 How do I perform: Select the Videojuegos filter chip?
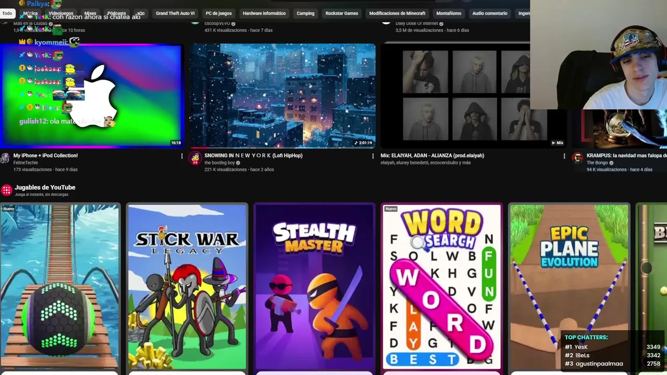tap(61, 14)
